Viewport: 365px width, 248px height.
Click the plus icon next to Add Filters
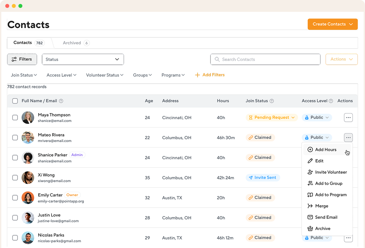(x=197, y=75)
